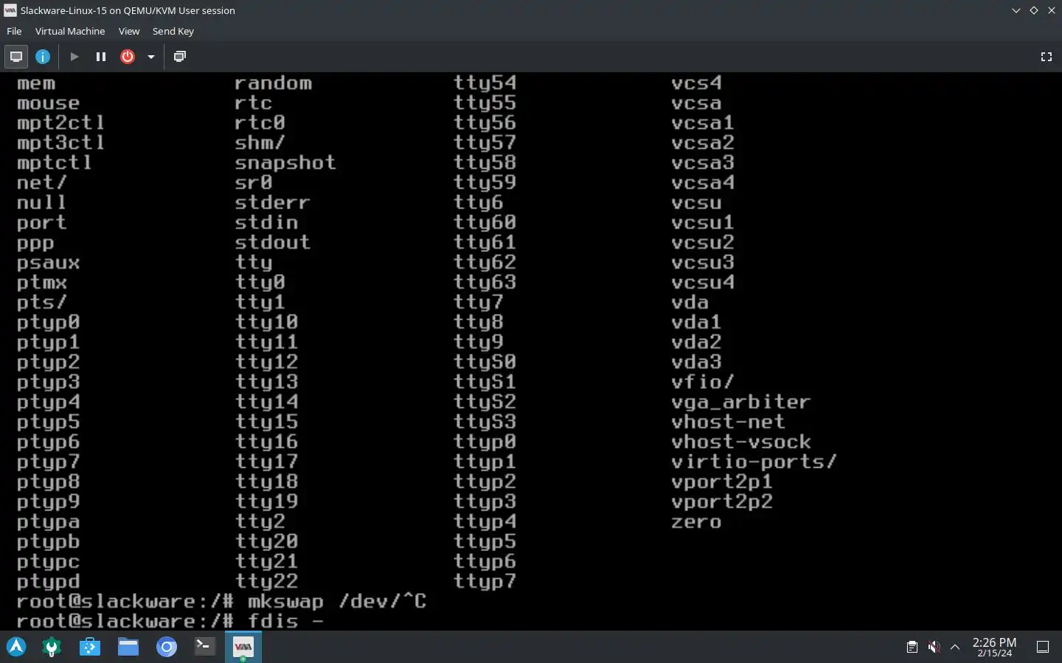Open the clipboard tray icon
Viewport: 1062px width, 663px height.
click(912, 648)
